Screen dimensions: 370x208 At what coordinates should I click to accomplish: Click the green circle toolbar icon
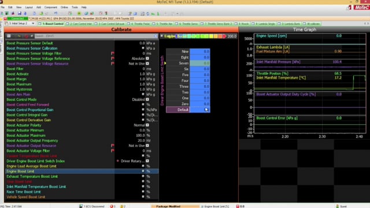point(79,13)
